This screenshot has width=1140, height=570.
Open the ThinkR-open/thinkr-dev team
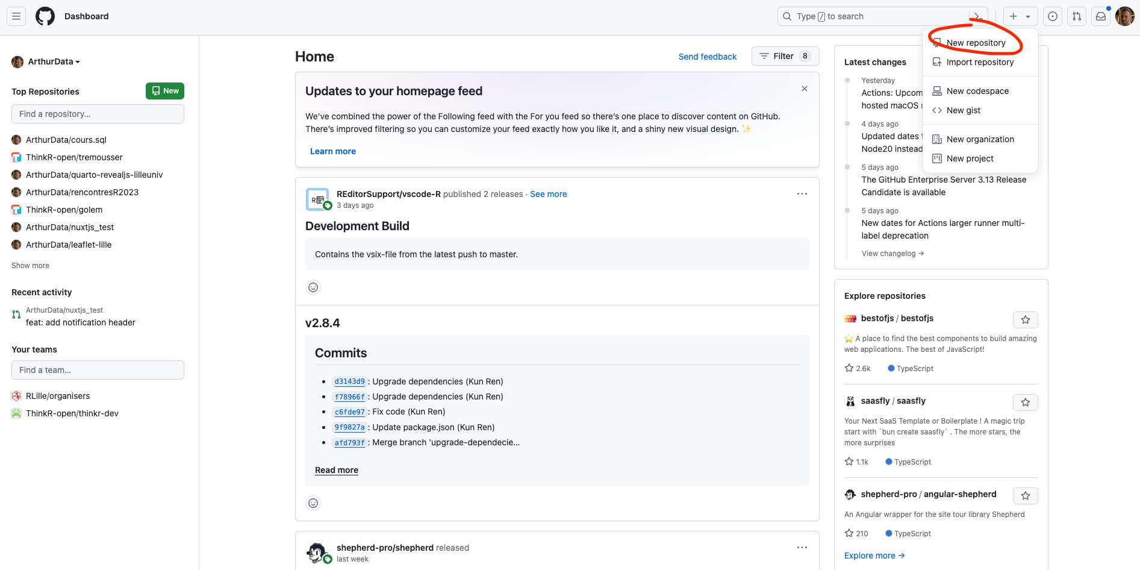[72, 413]
